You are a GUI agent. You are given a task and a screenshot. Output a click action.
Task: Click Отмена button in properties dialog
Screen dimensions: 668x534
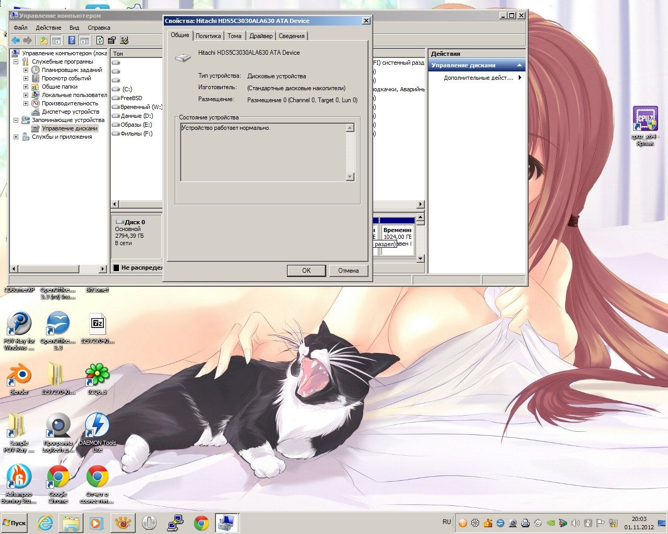[x=348, y=271]
